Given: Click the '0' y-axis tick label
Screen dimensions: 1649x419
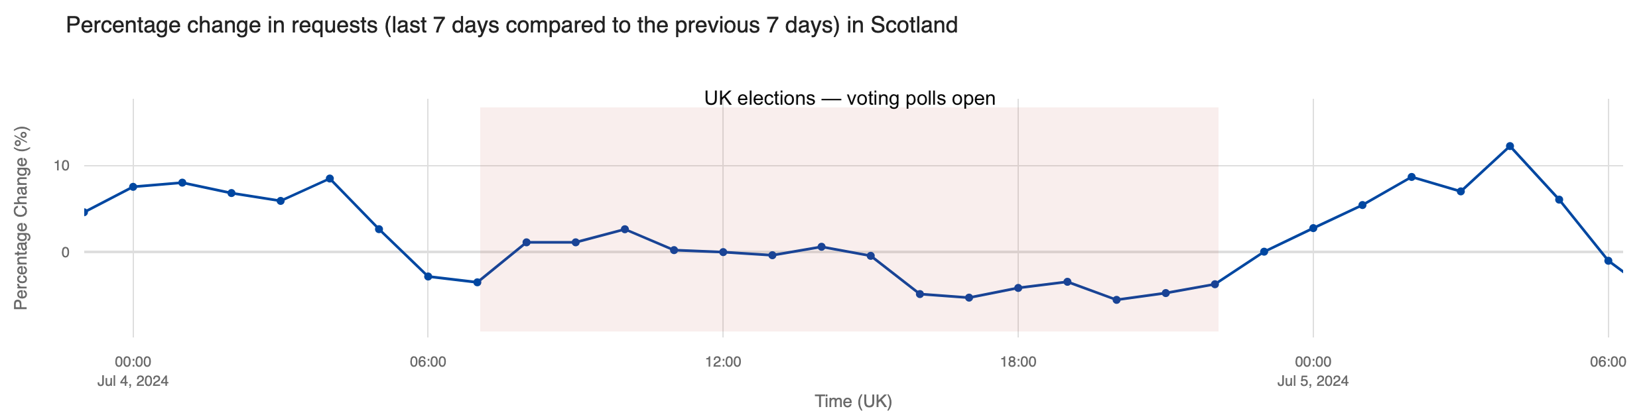Looking at the screenshot, I should coord(66,252).
